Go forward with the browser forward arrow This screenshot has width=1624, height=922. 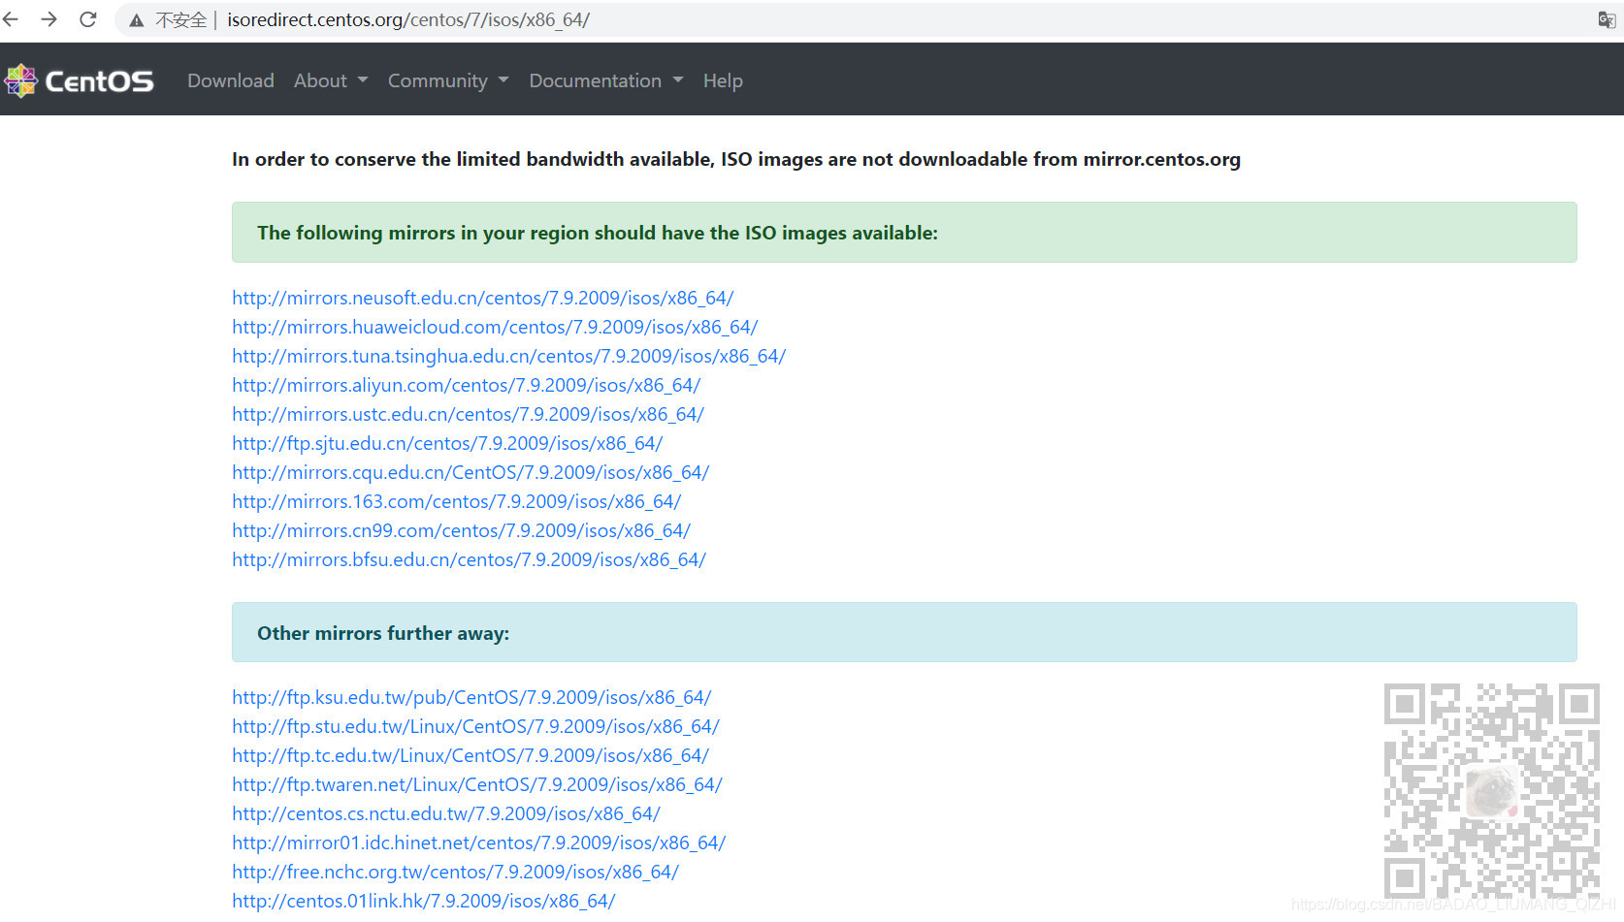[x=49, y=19]
